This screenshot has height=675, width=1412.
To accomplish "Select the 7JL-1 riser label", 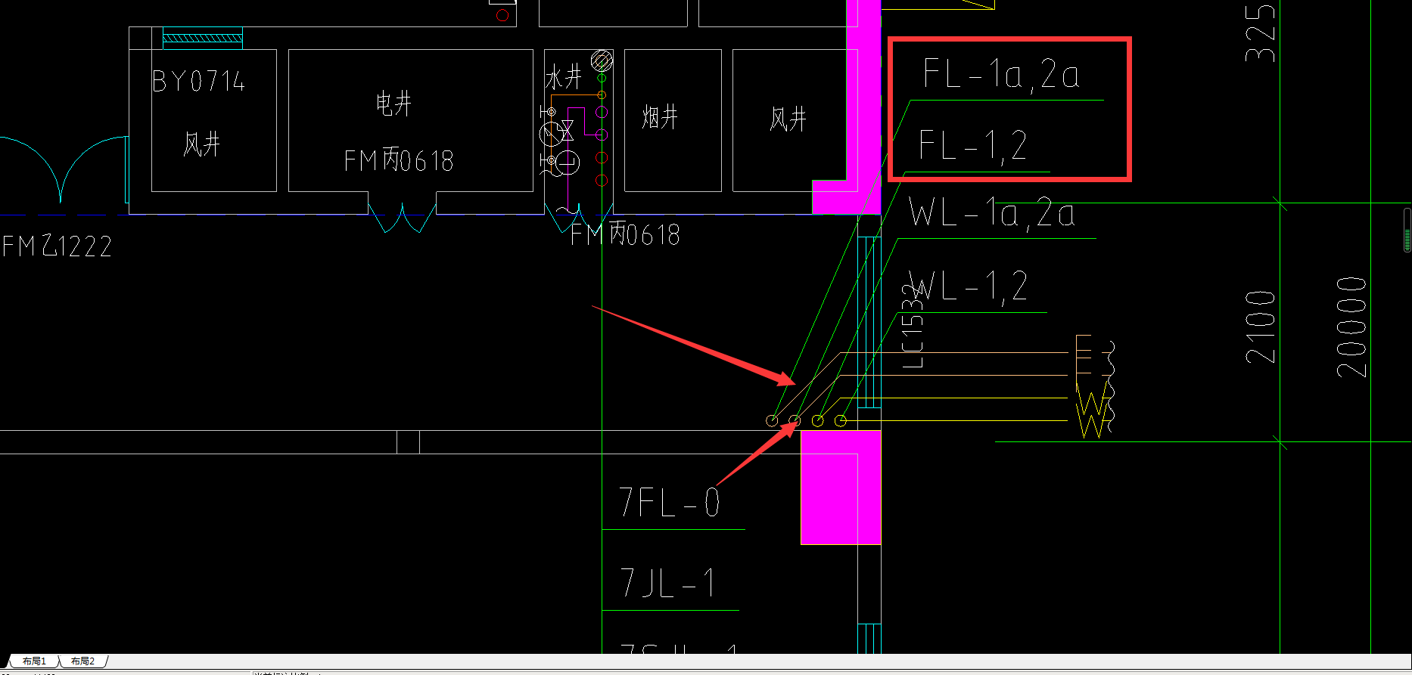I will (x=667, y=583).
